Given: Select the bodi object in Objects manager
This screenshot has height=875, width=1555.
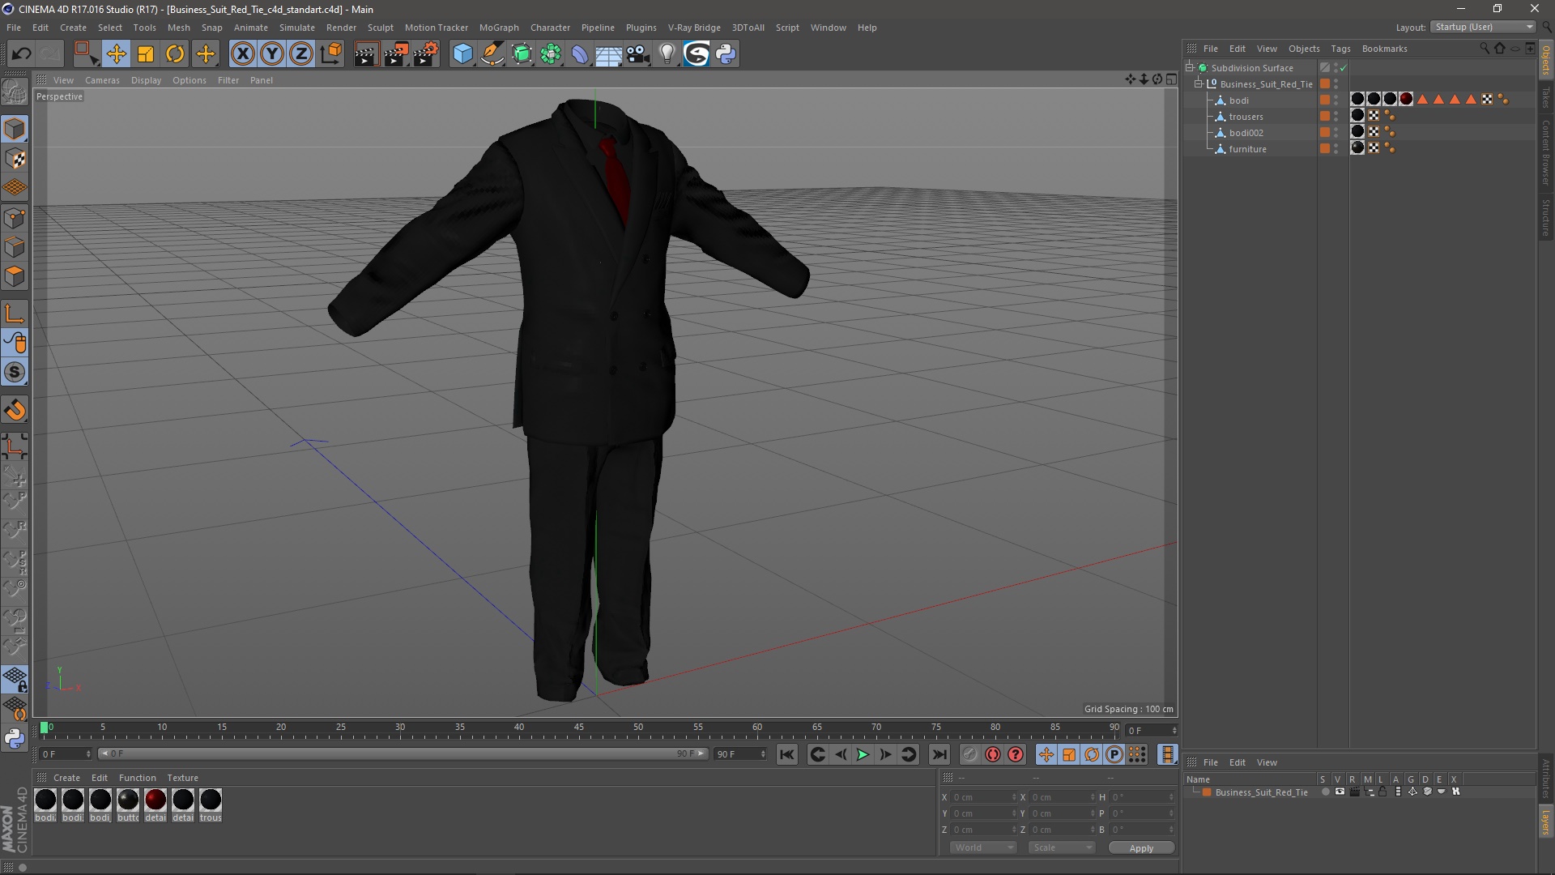Looking at the screenshot, I should point(1238,100).
